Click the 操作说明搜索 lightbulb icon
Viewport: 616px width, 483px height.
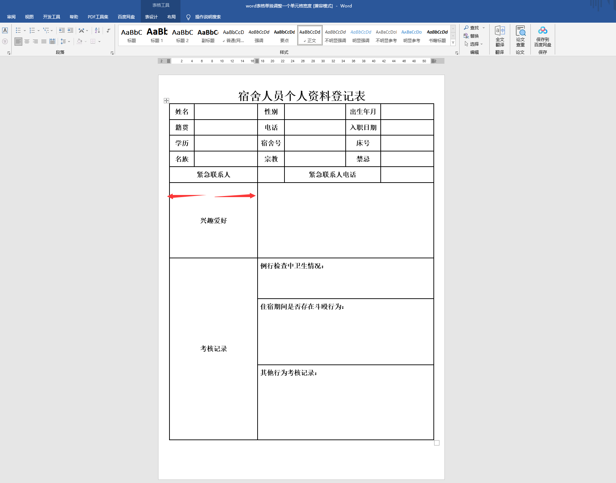click(x=188, y=17)
